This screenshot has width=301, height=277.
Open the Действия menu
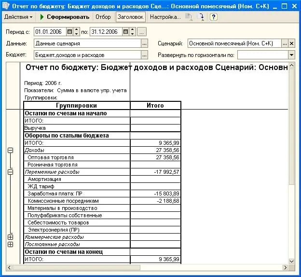(18, 17)
